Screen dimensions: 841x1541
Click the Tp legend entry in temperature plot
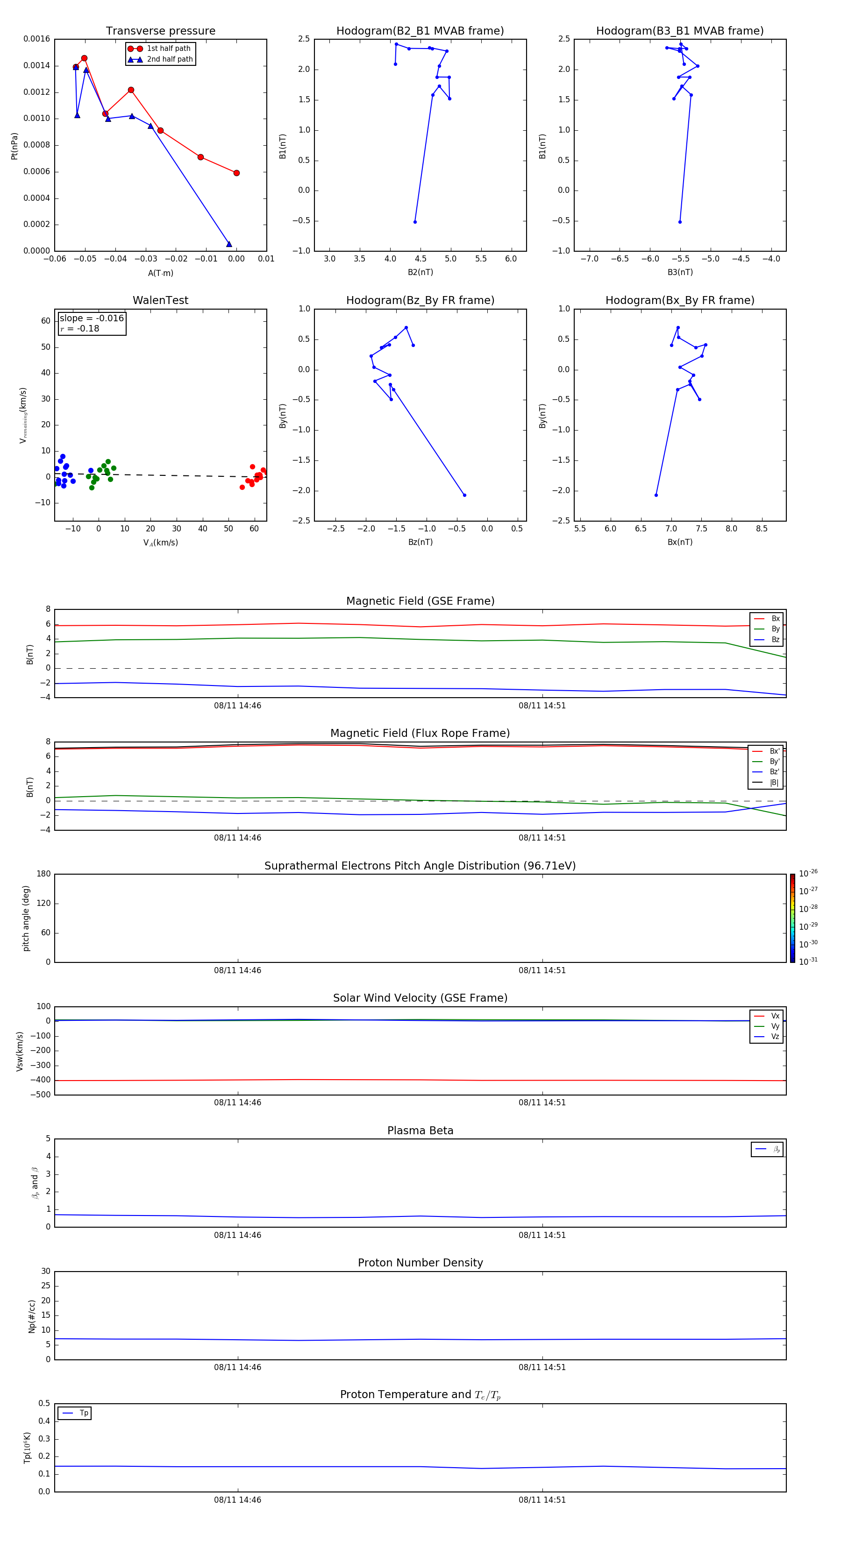click(x=75, y=1413)
